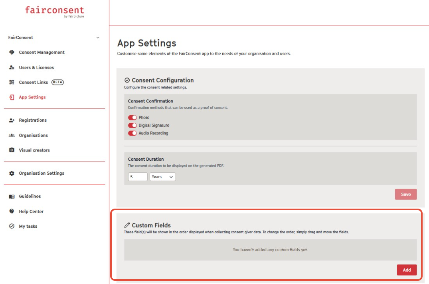This screenshot has height=284, width=429.
Task: Open the Registrations section
Action: point(33,120)
